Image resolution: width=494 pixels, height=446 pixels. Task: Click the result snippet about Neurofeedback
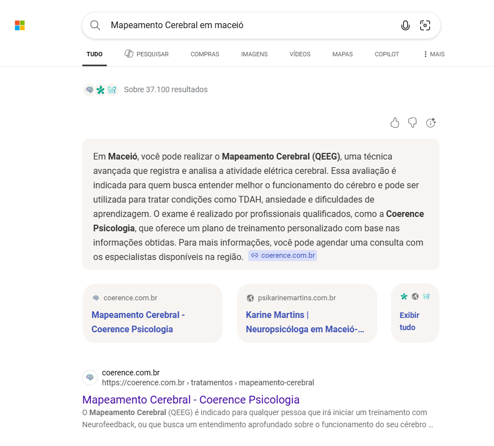pos(257,418)
